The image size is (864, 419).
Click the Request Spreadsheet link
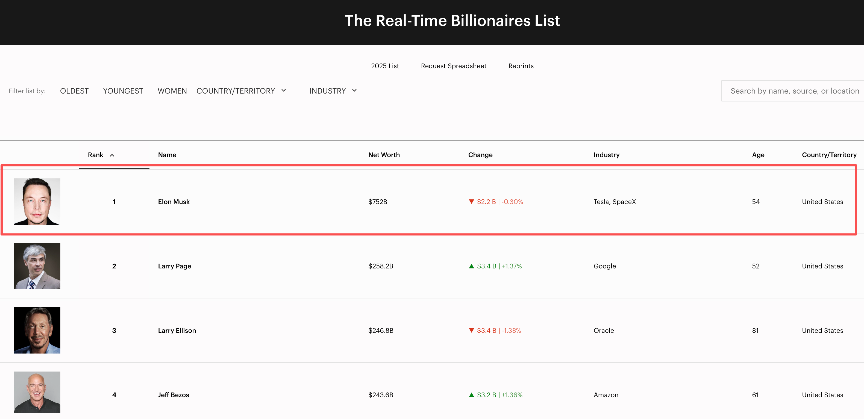click(x=454, y=66)
